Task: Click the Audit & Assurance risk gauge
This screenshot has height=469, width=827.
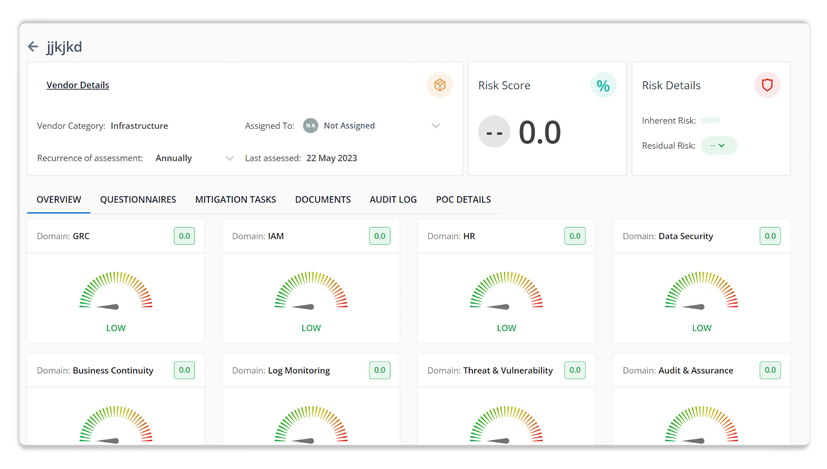Action: 702,425
